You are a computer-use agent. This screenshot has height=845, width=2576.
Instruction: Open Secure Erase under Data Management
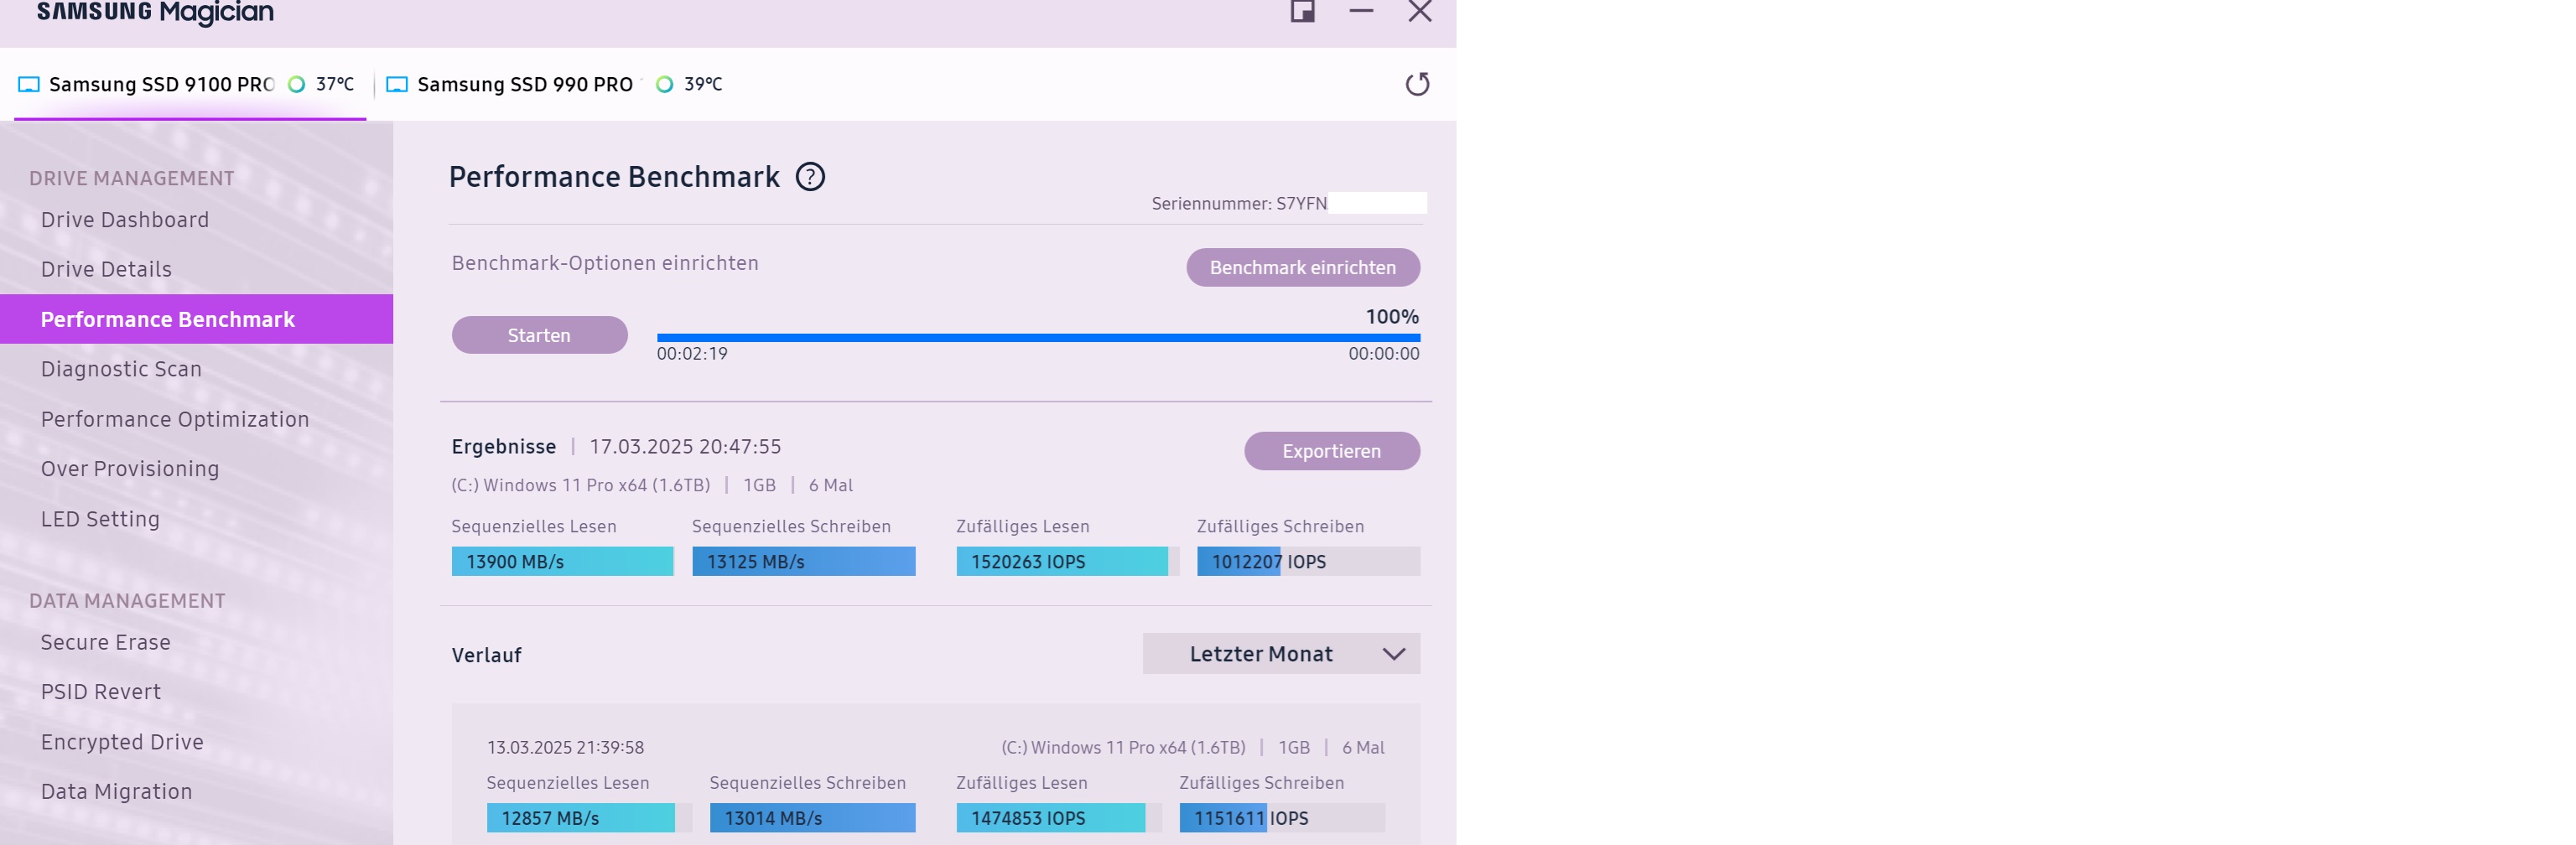105,642
